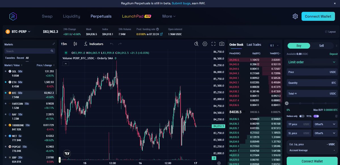This screenshot has width=340, height=165.
Task: Open the 15m time interval selector
Action: (x=64, y=44)
